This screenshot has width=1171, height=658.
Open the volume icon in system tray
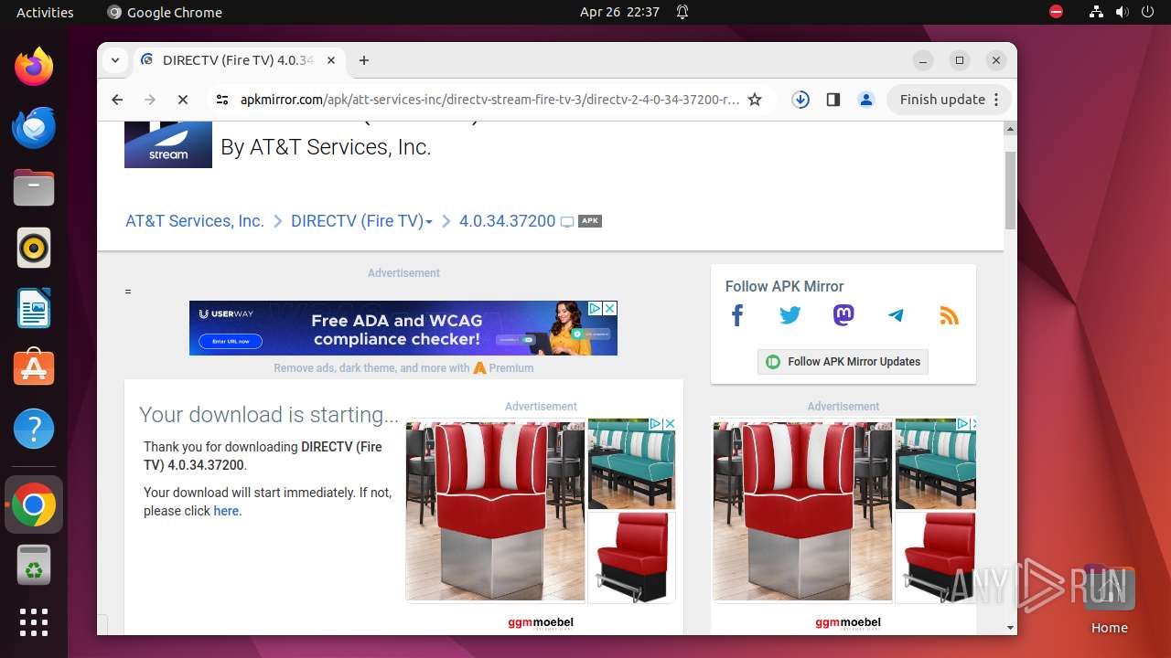(x=1122, y=12)
